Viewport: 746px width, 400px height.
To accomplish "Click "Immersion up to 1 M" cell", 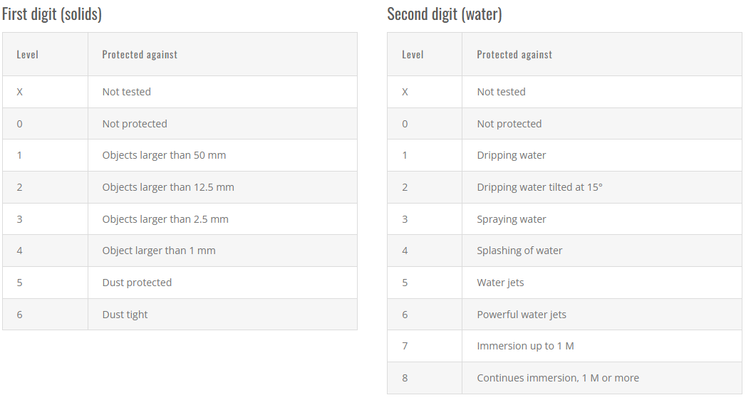I will tap(602, 347).
